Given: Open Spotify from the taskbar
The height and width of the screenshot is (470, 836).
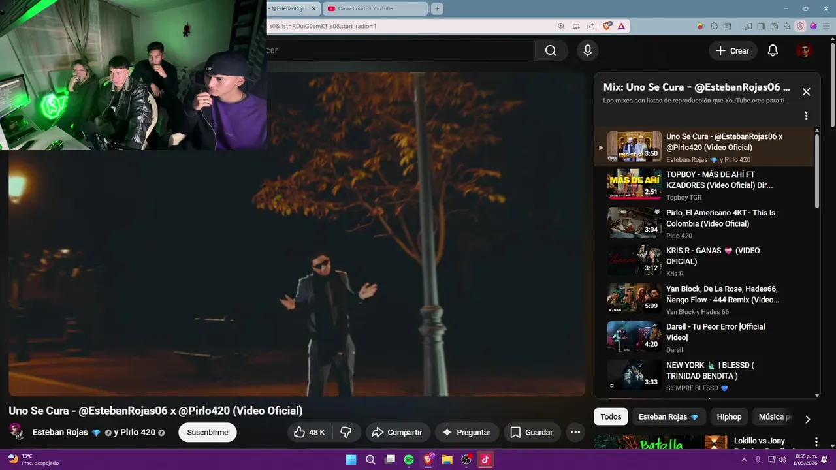Looking at the screenshot, I should pos(409,460).
